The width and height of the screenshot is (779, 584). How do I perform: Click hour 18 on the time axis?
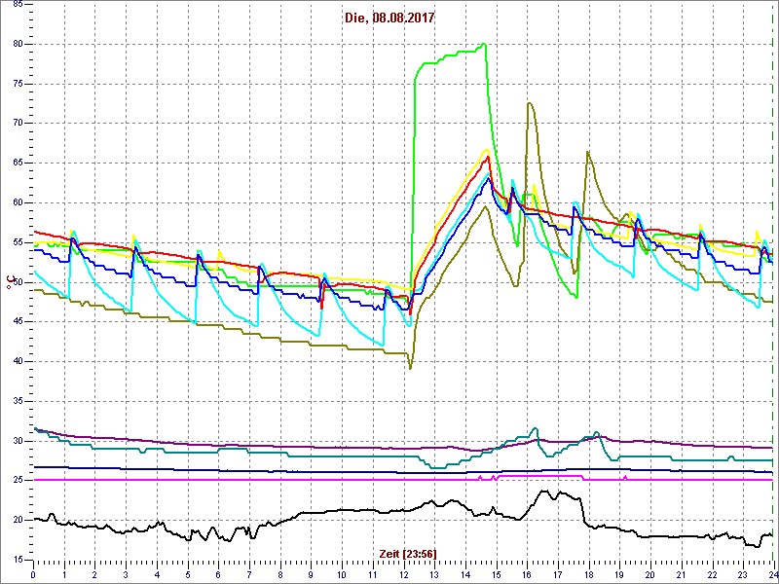coord(588,574)
